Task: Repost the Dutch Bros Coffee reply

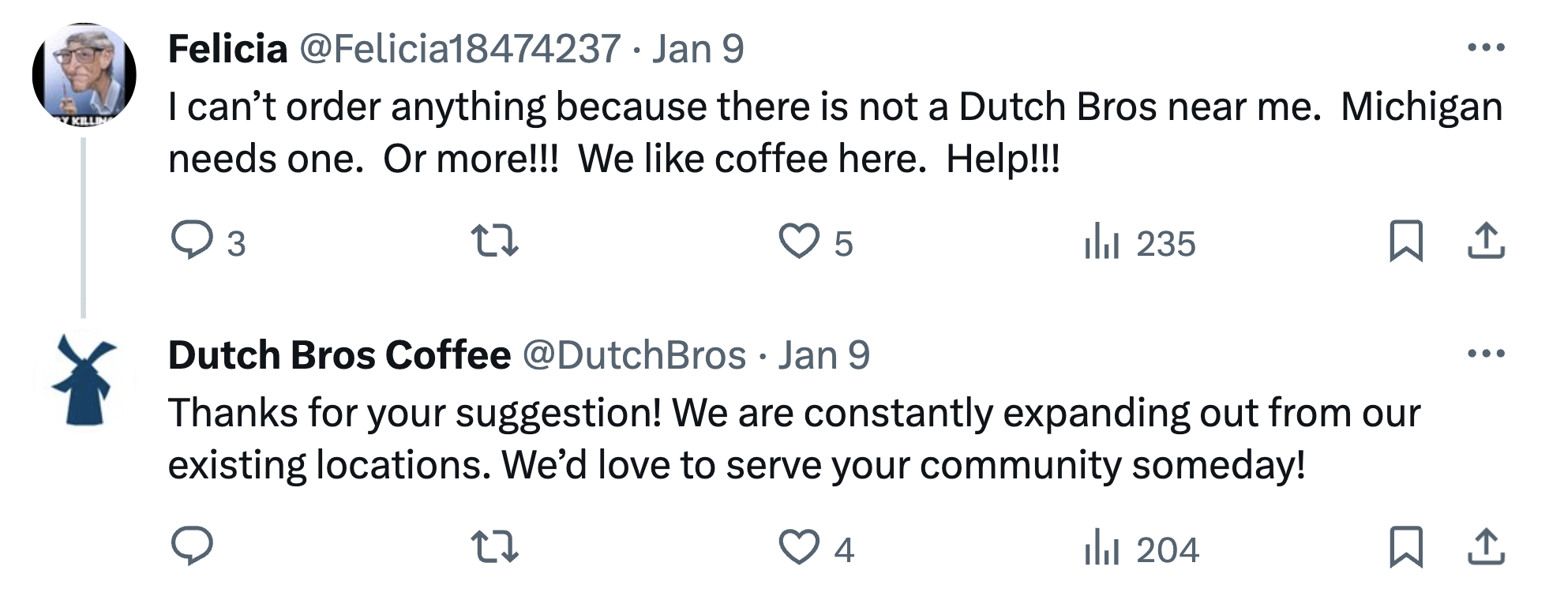Action: [x=494, y=546]
